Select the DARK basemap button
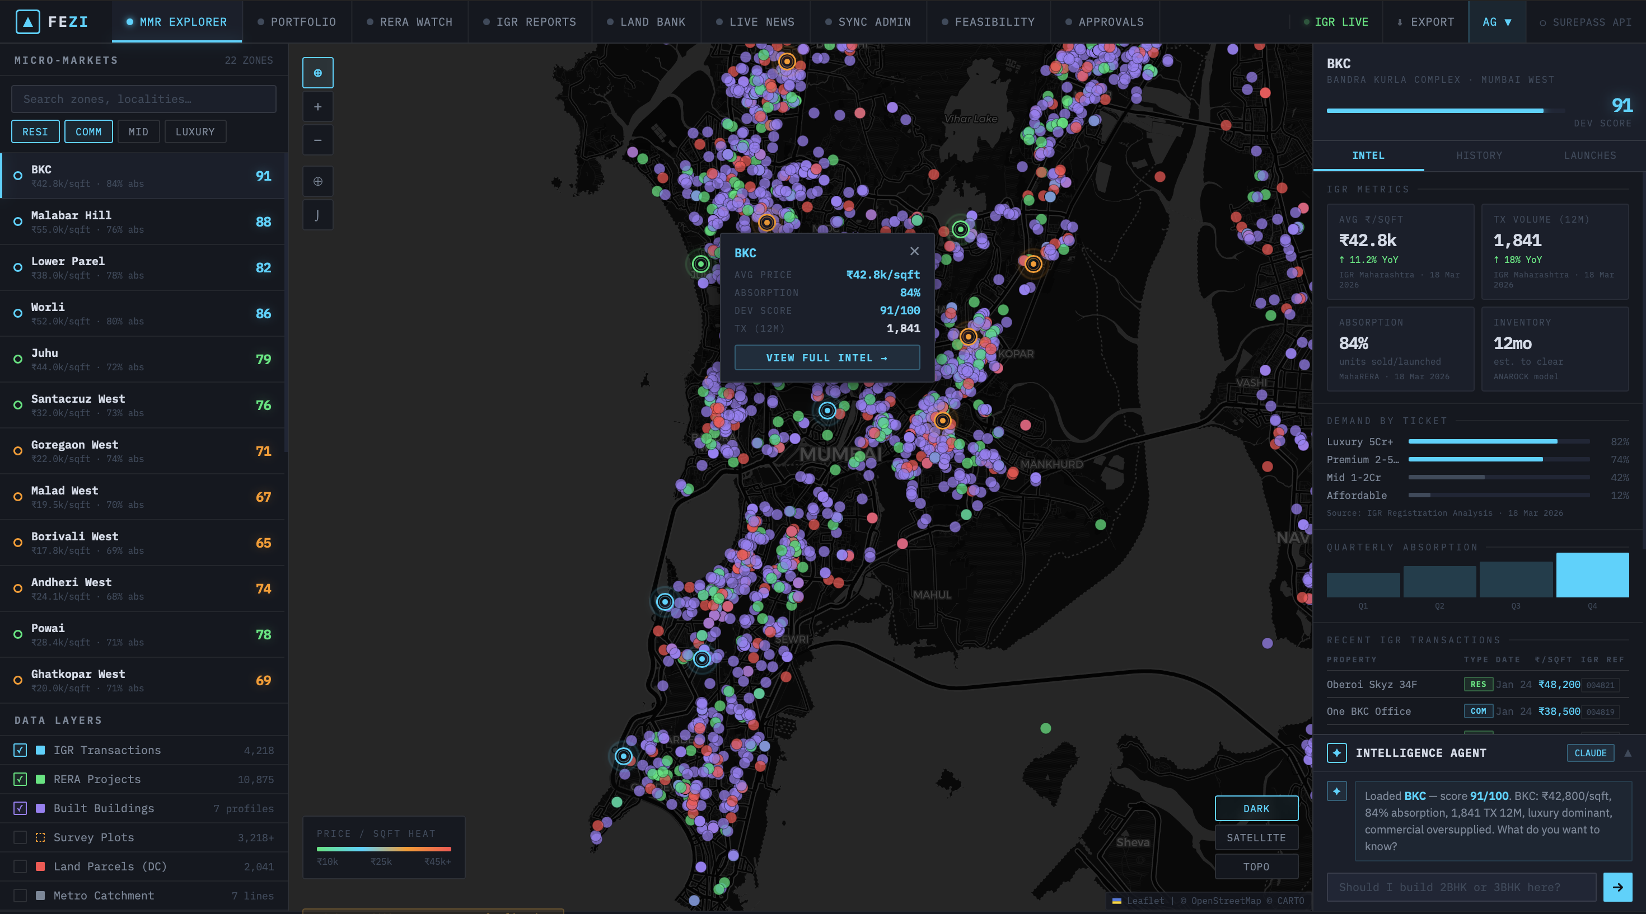1646x914 pixels. coord(1256,809)
